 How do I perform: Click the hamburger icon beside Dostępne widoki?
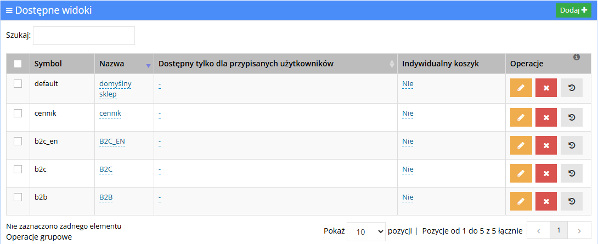point(9,10)
